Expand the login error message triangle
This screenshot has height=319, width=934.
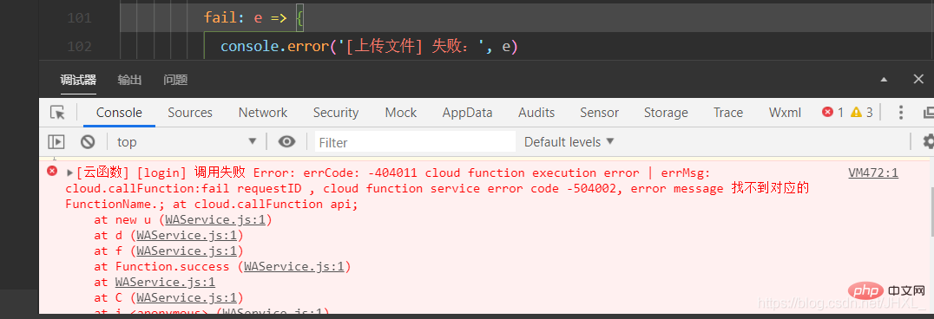pyautogui.click(x=69, y=173)
